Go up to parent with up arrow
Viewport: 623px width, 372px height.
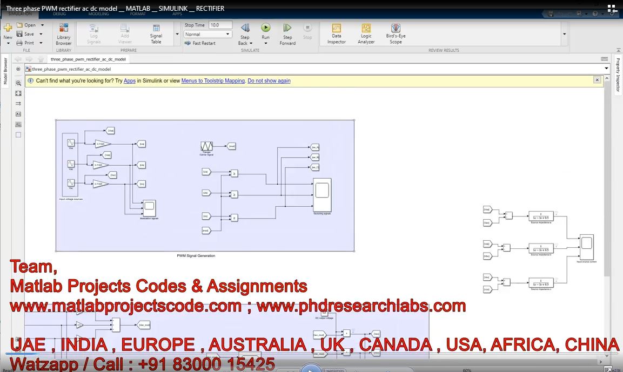(x=40, y=59)
